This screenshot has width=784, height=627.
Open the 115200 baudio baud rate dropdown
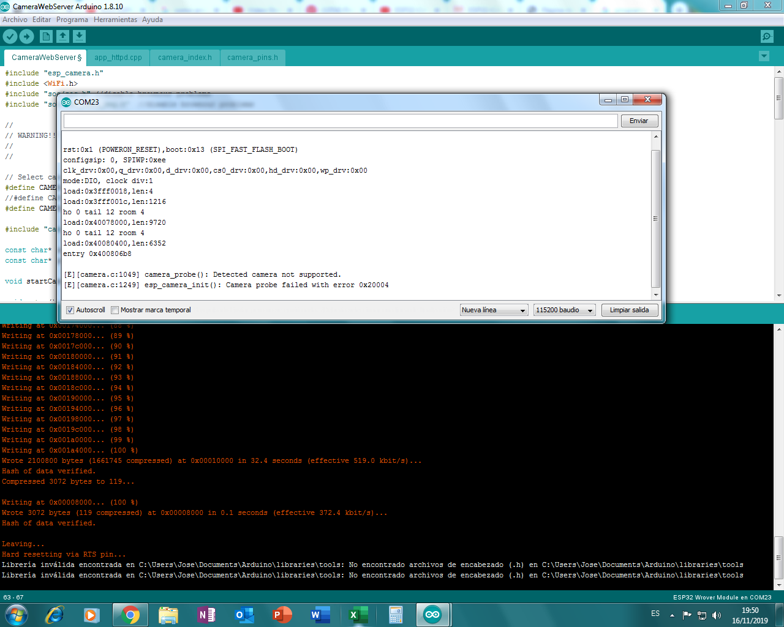click(564, 310)
